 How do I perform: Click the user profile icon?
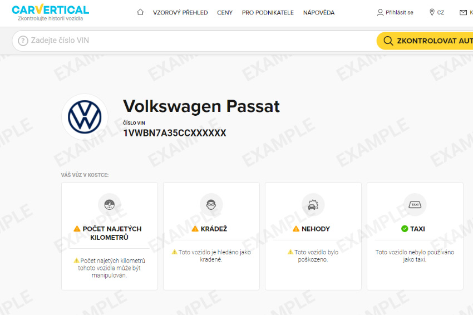380,12
